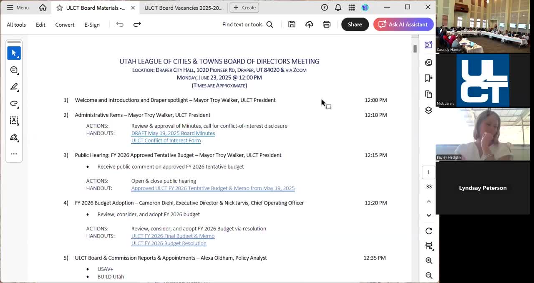The height and width of the screenshot is (283, 534).
Task: Print the document with the printer icon
Action: (327, 24)
